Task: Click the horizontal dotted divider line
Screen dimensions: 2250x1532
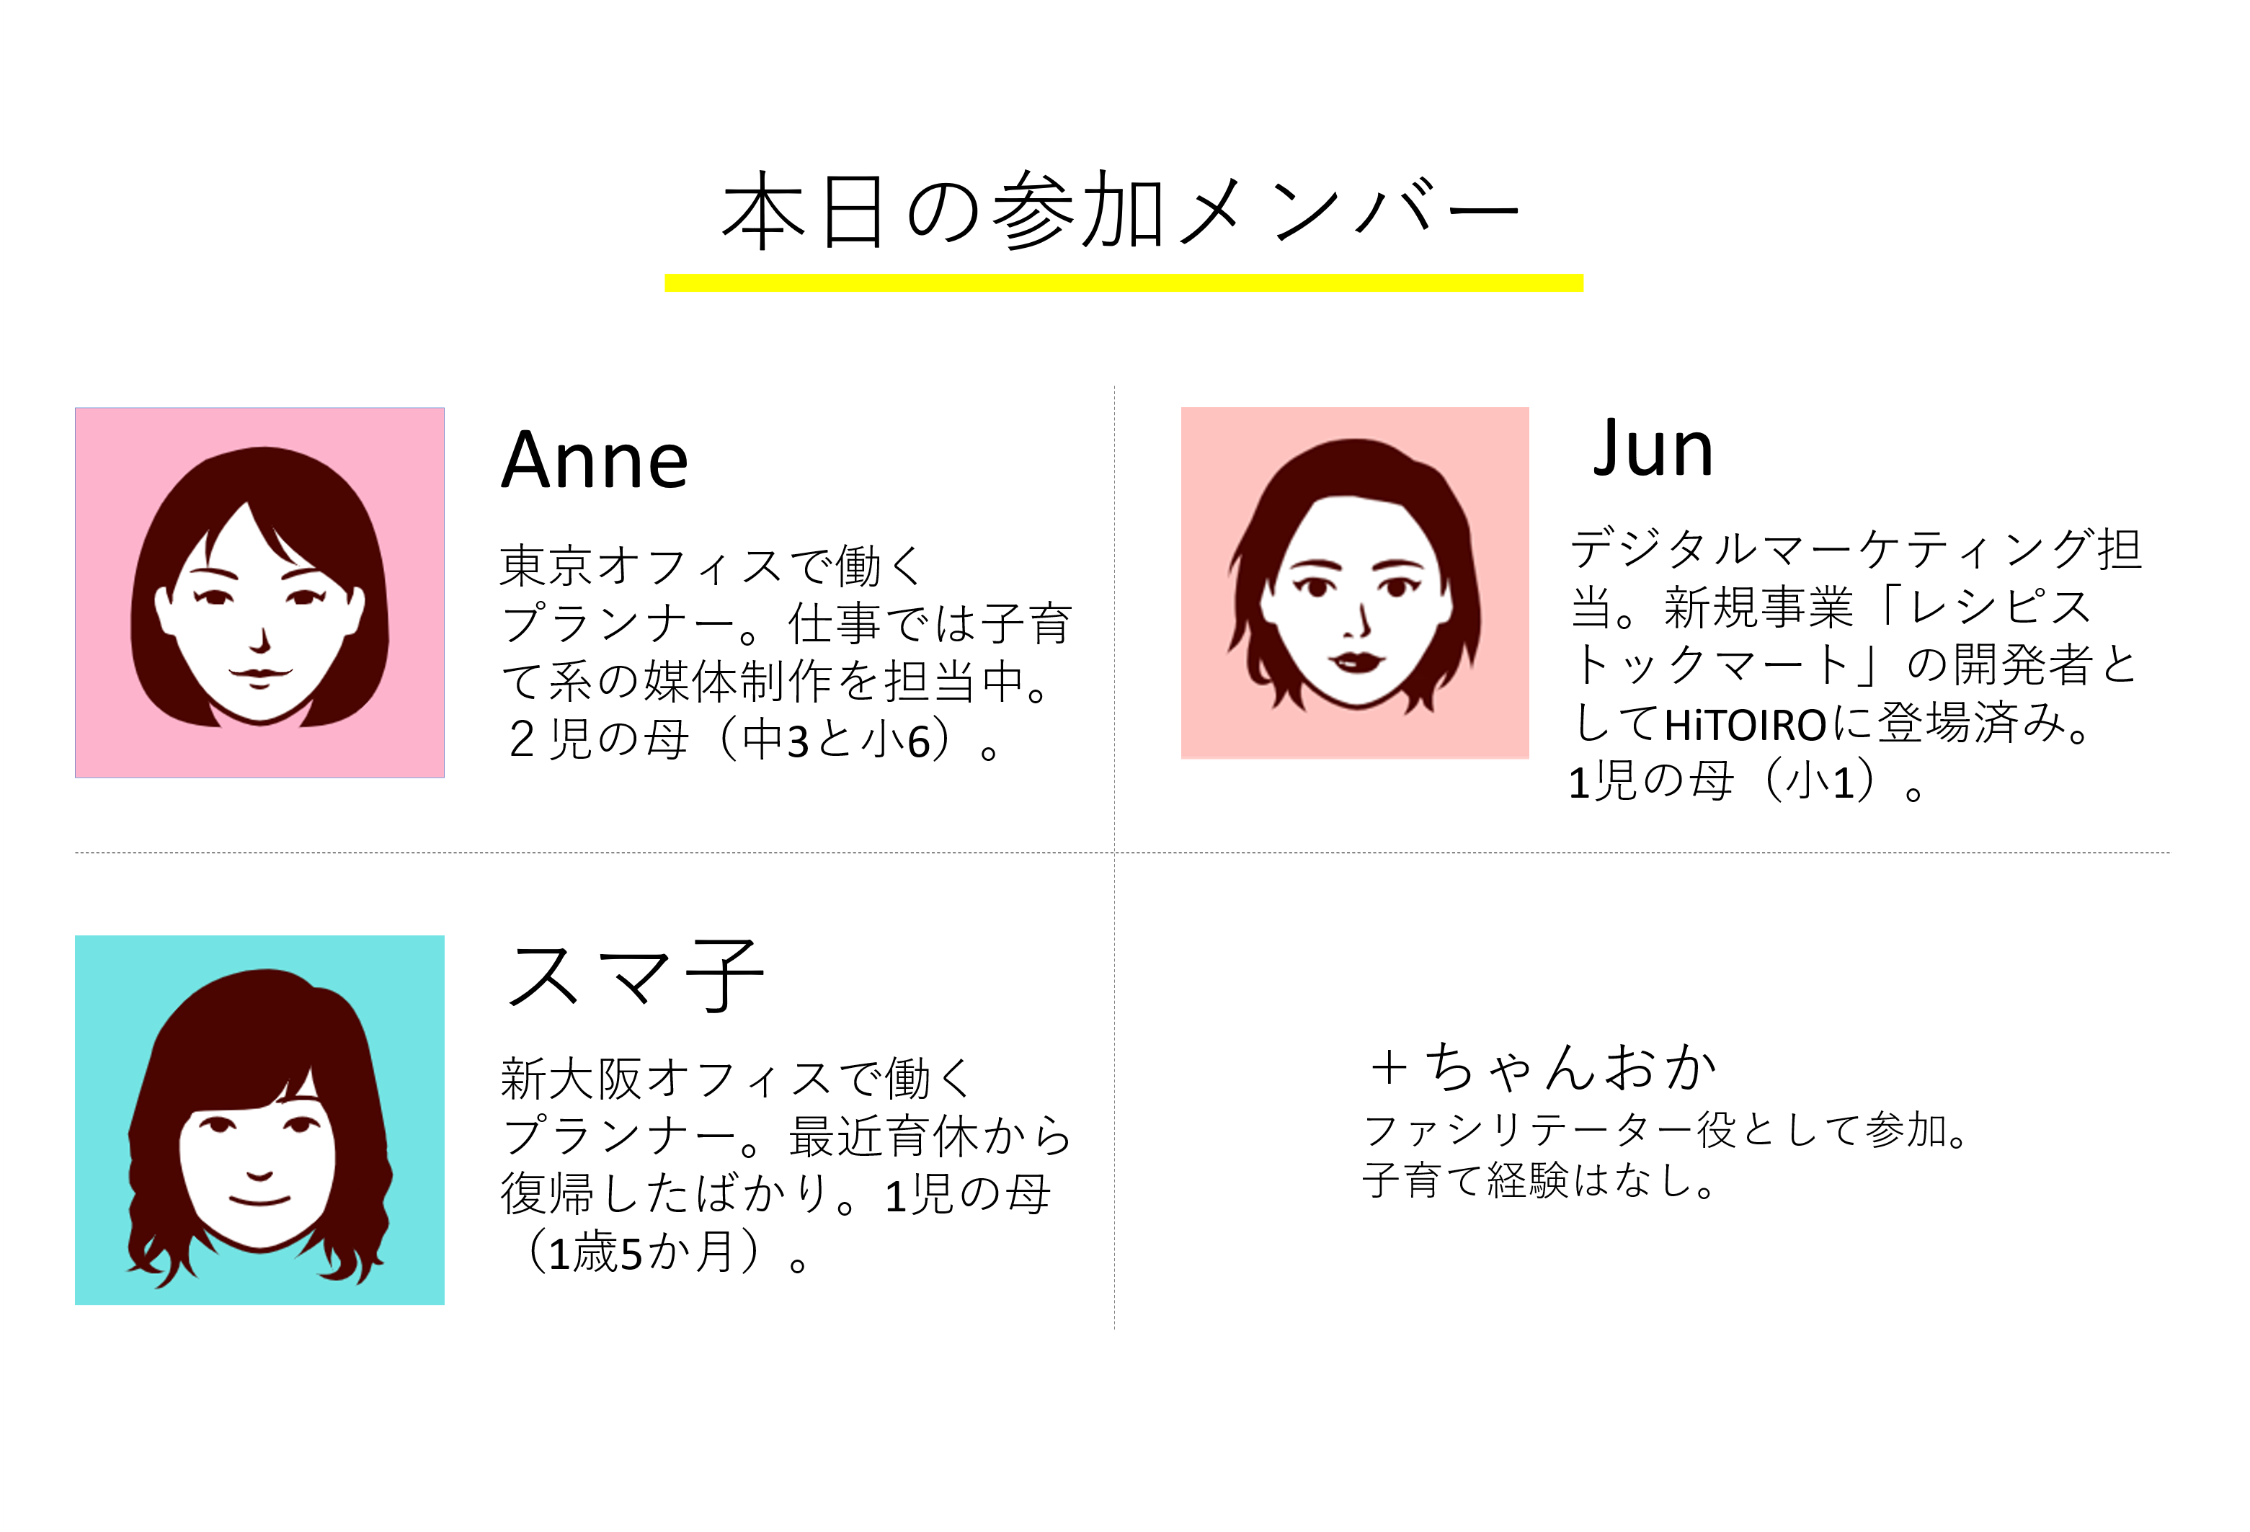Action: point(1122,852)
